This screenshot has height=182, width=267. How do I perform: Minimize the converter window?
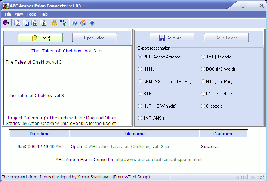[x=243, y=7]
